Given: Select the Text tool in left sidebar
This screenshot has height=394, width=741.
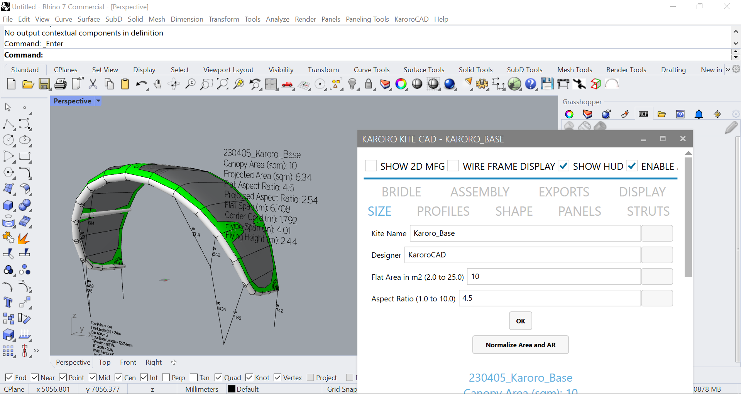Looking at the screenshot, I should pyautogui.click(x=8, y=302).
